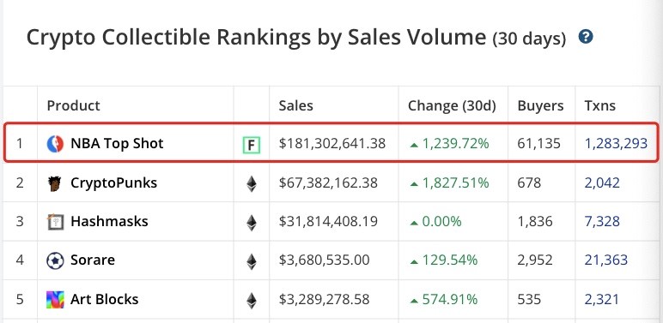This screenshot has width=663, height=323.
Task: Sort table by Change (30d) column header
Action: click(452, 106)
